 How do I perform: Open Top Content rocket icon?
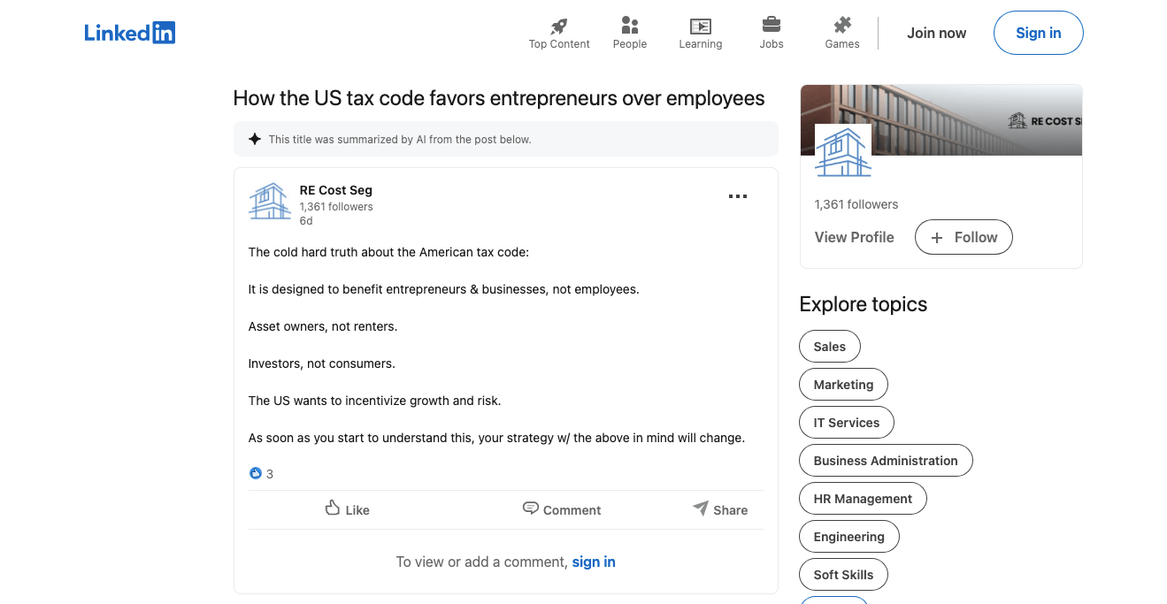click(x=558, y=26)
